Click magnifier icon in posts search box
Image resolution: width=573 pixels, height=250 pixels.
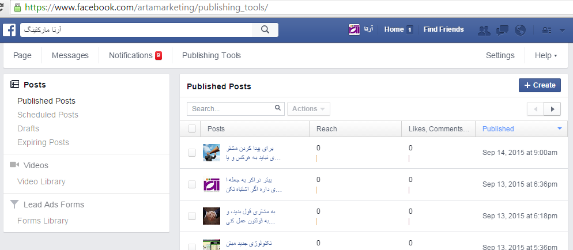click(x=278, y=108)
